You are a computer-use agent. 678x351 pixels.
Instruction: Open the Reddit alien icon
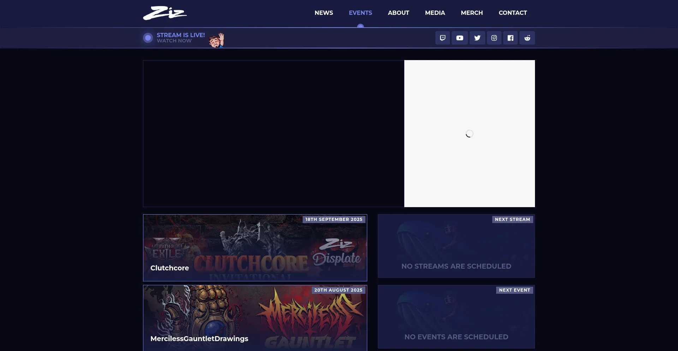coord(527,38)
